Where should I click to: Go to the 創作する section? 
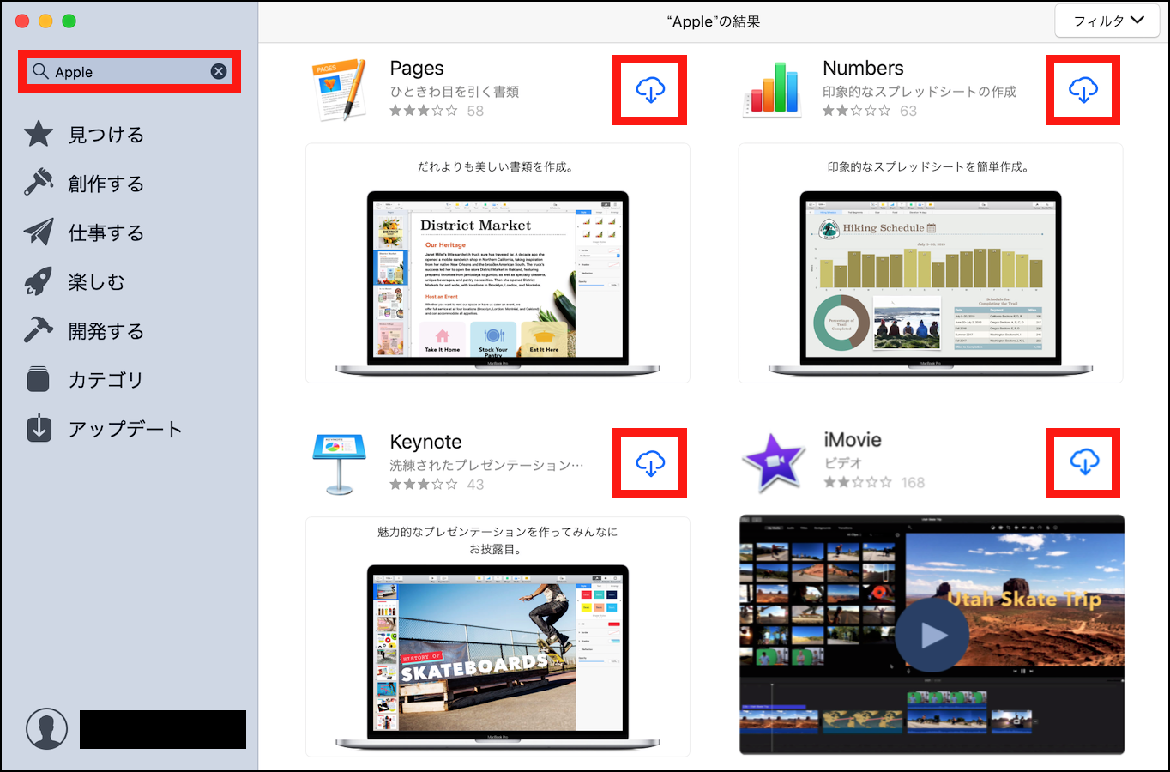pos(106,184)
